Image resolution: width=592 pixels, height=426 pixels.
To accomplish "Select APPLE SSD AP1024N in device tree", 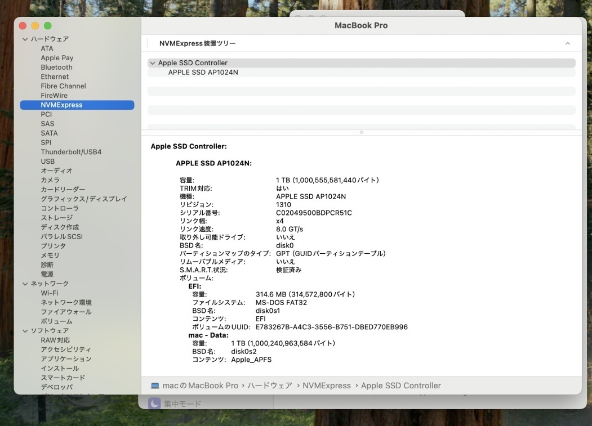I will coord(203,73).
